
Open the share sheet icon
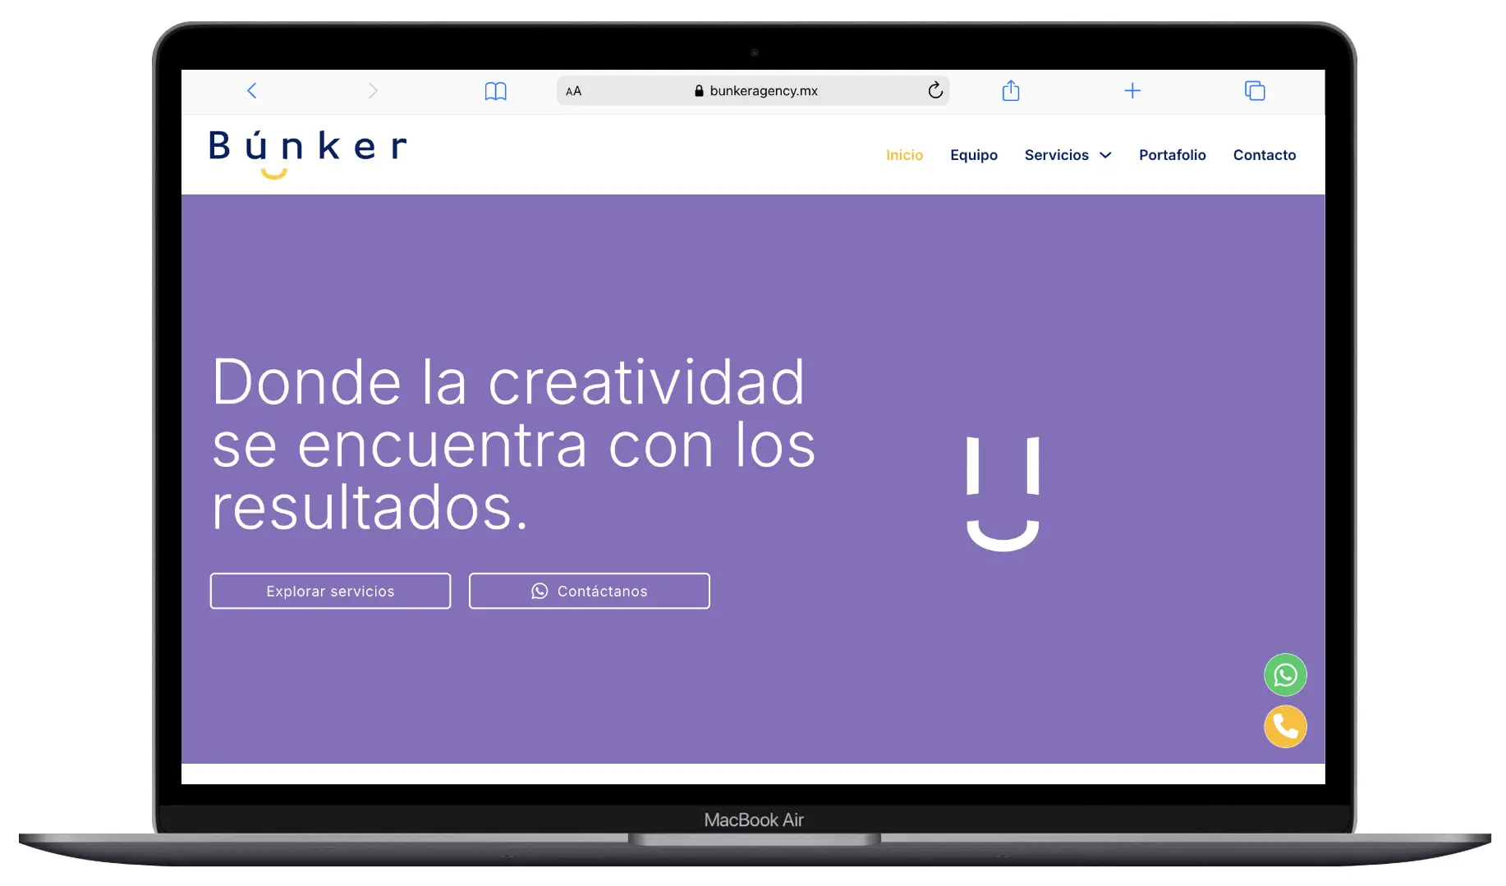pos(1011,90)
